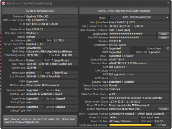This screenshot has width=172, height=129.
Task: Click the Power On Count value 1404 x
Action: [x=113, y=117]
